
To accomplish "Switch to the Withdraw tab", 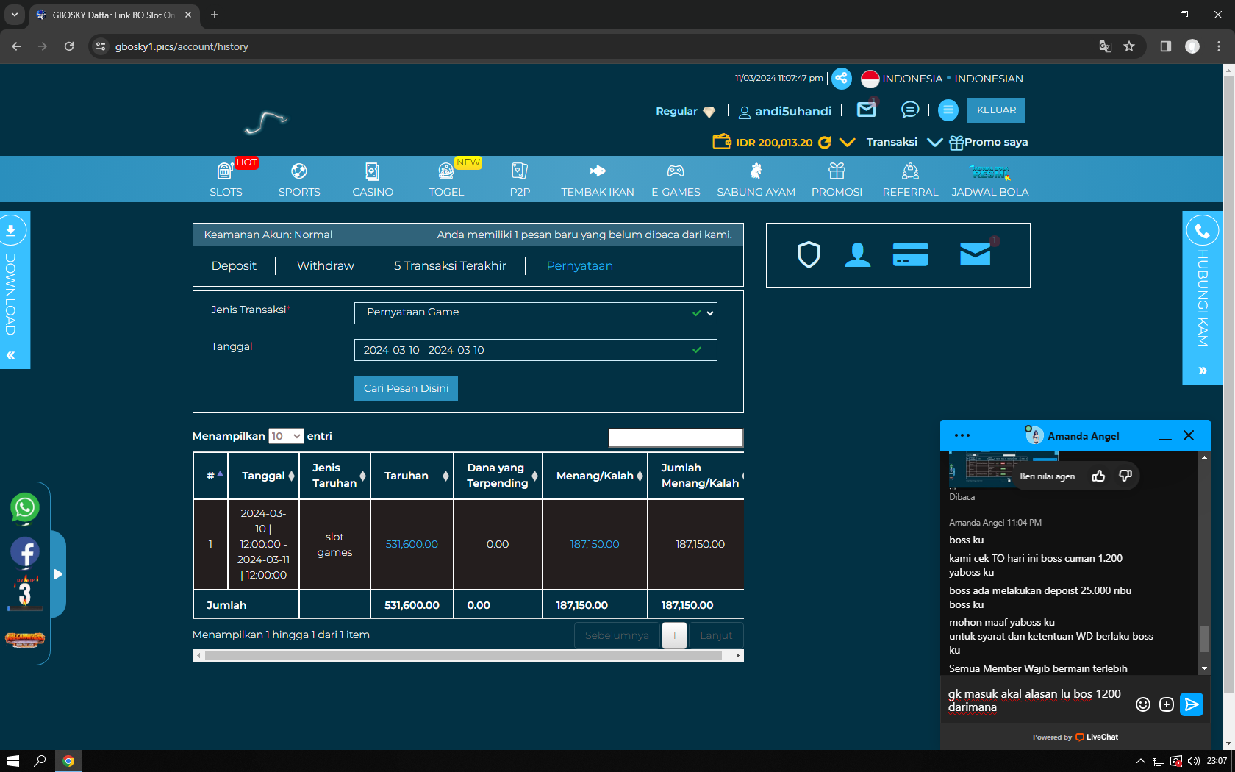I will coord(325,266).
